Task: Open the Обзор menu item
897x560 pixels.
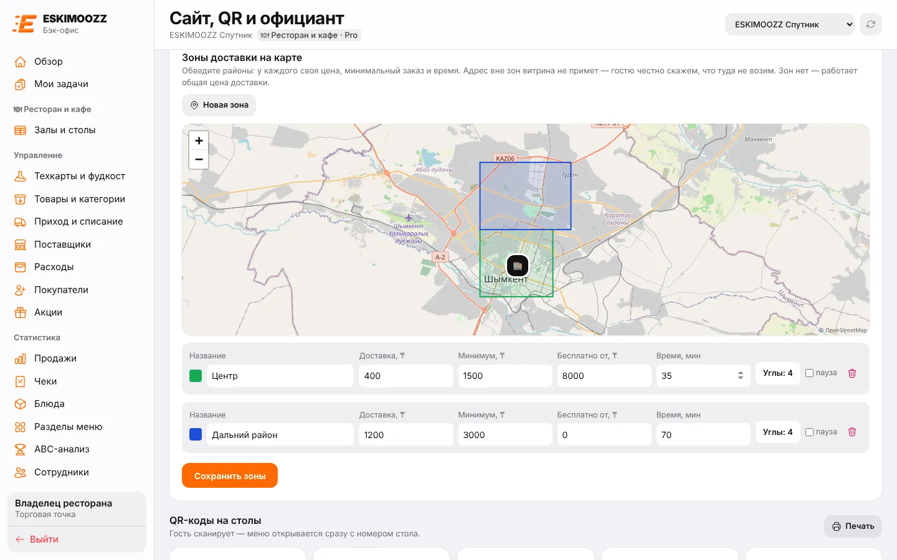Action: click(77, 62)
